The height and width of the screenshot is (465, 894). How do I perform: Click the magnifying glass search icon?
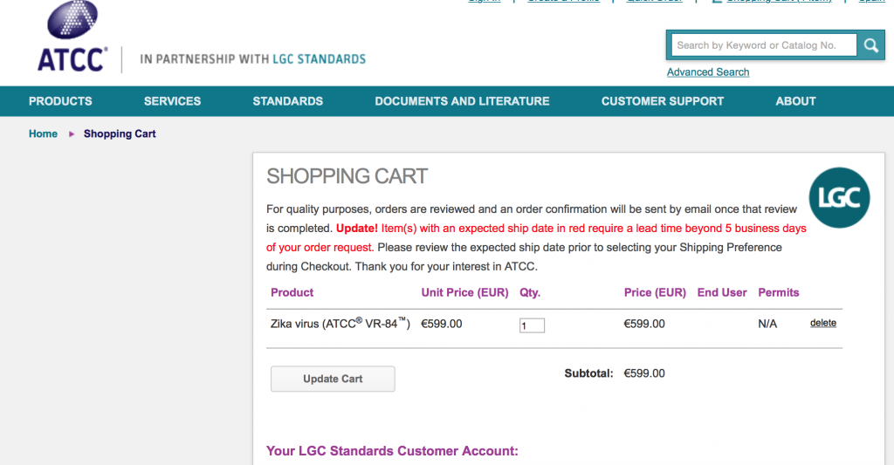(870, 45)
